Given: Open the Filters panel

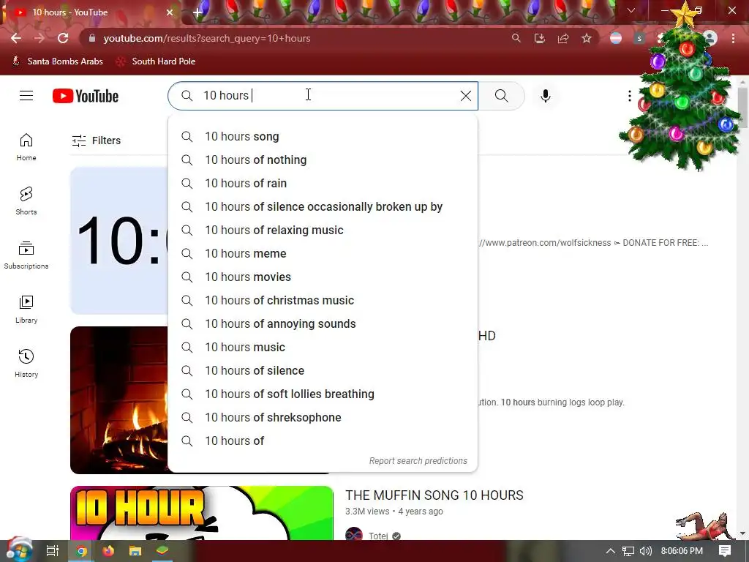Looking at the screenshot, I should pos(97,140).
